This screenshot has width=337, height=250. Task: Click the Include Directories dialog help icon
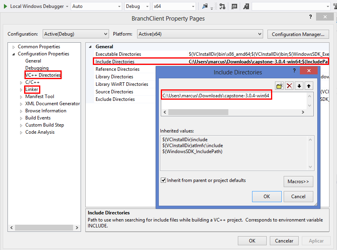click(x=294, y=70)
